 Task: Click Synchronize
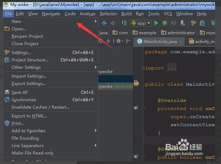[50, 100]
